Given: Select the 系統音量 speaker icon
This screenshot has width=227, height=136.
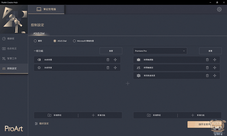Looking at the screenshot, I should [x=39, y=60].
